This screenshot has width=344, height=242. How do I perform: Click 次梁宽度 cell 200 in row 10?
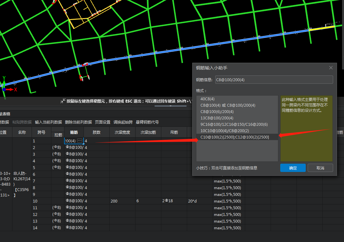click(122, 201)
